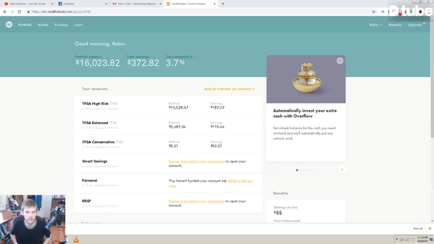The height and width of the screenshot is (244, 434).
Task: Click TFSA Balanced balance $5,487.94
Action: pyautogui.click(x=178, y=127)
